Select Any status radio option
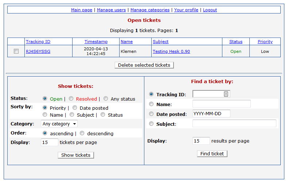Screen dimensions: 288x183 [106, 98]
